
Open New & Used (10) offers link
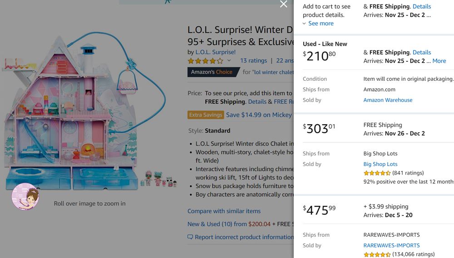[217, 224]
